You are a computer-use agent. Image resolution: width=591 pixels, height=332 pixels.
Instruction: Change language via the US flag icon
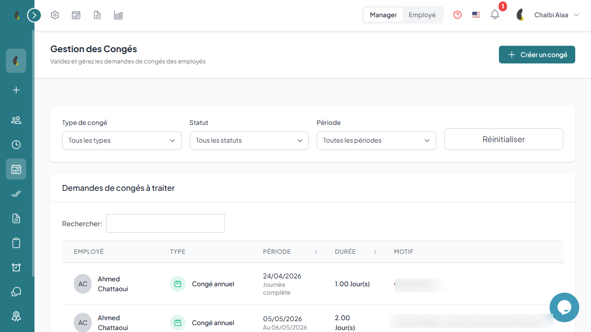[x=476, y=15]
